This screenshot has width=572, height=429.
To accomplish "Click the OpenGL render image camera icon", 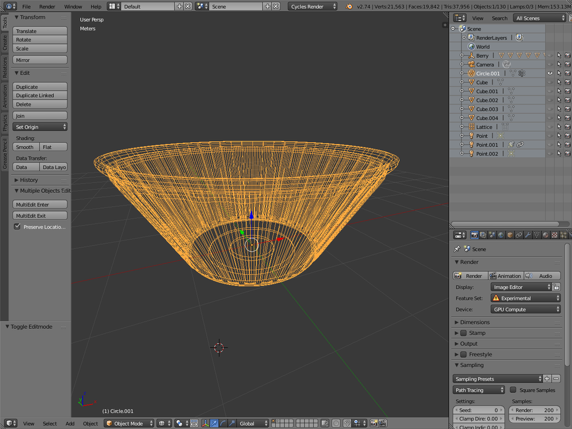I will click(374, 423).
